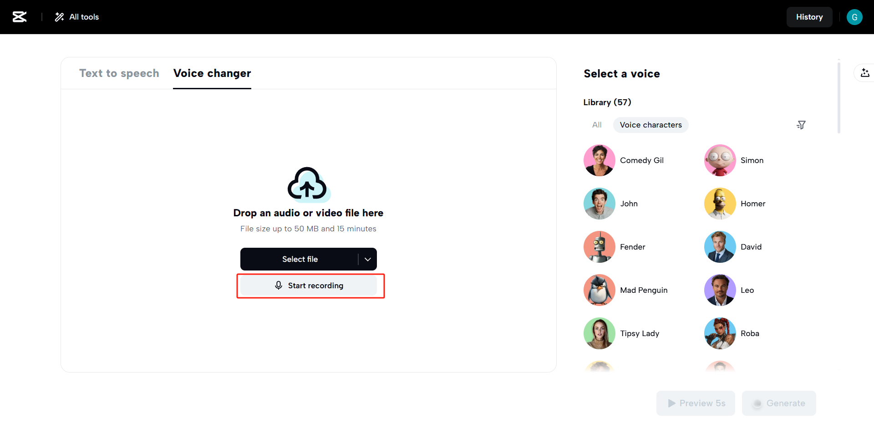The height and width of the screenshot is (434, 874).
Task: Click the voice list scrollbar
Action: pos(839,97)
